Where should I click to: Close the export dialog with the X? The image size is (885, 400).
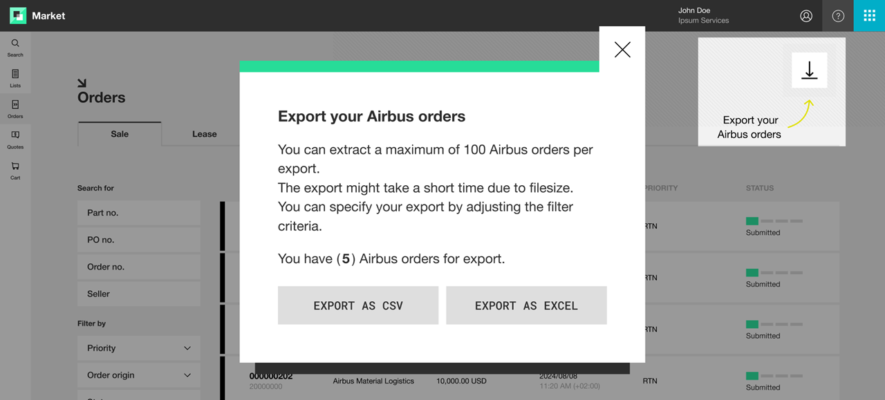click(622, 50)
